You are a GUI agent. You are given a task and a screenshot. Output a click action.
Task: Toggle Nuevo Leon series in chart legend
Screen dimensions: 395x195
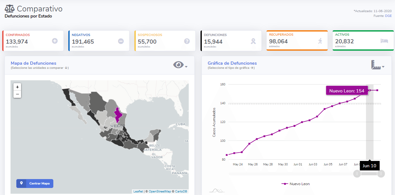[x=295, y=184]
